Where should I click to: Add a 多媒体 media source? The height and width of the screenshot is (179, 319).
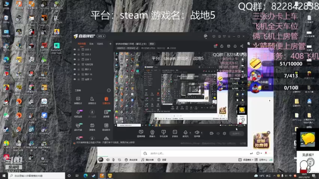coord(175,134)
